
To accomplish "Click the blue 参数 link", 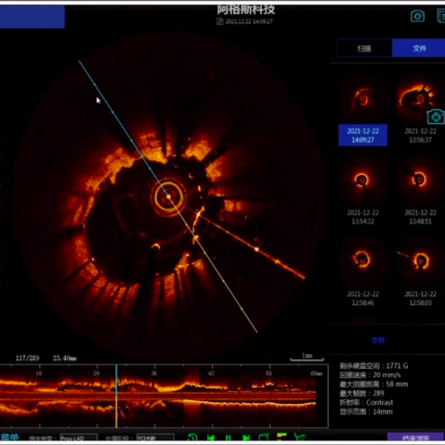I will [378, 340].
